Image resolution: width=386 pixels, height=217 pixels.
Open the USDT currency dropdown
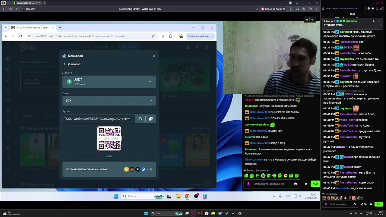tap(109, 82)
